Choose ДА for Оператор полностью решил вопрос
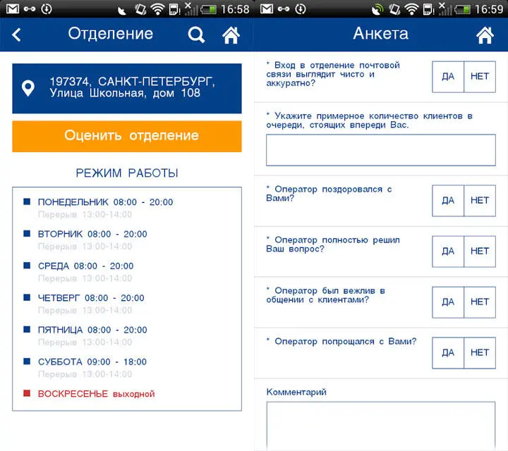 [x=448, y=252]
